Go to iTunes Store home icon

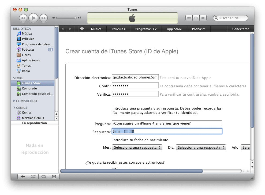pos(82,29)
